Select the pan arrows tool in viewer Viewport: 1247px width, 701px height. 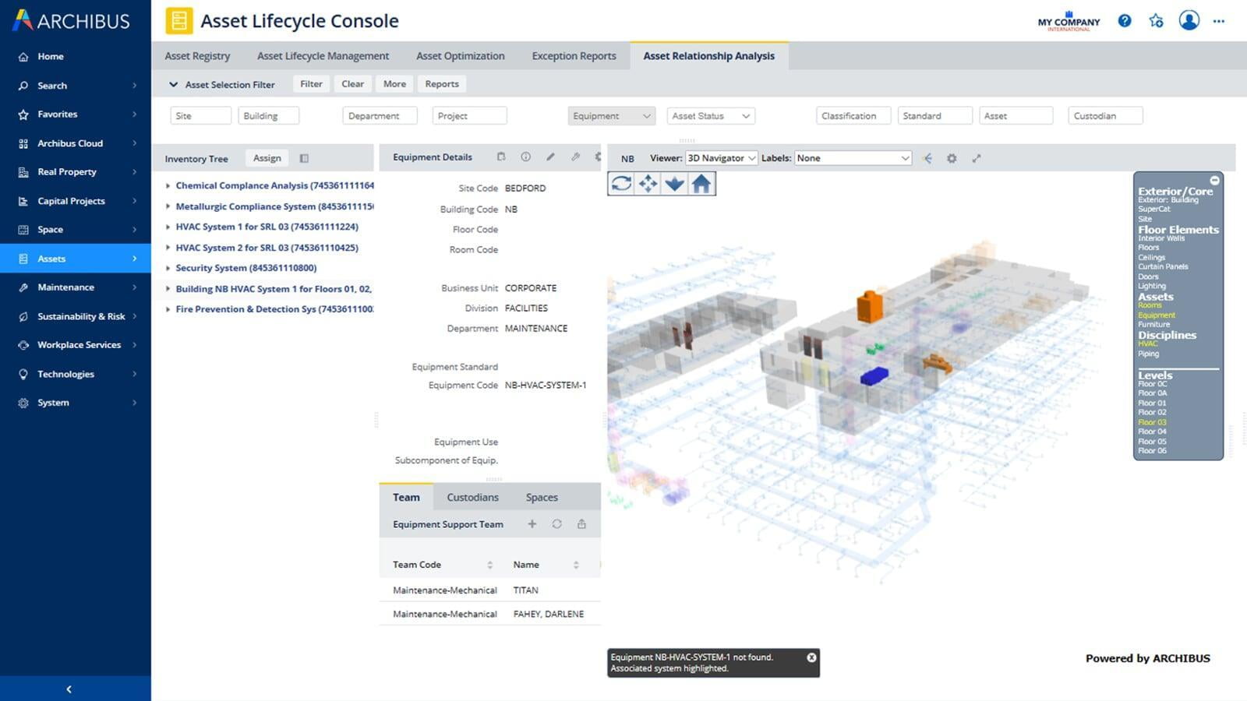tap(648, 184)
